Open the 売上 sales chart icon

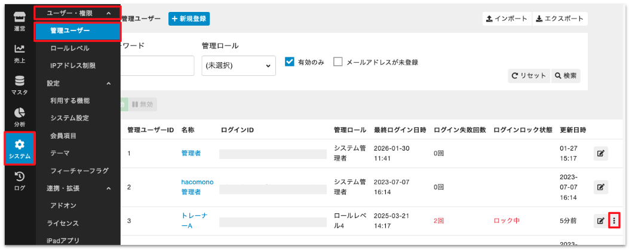20,54
